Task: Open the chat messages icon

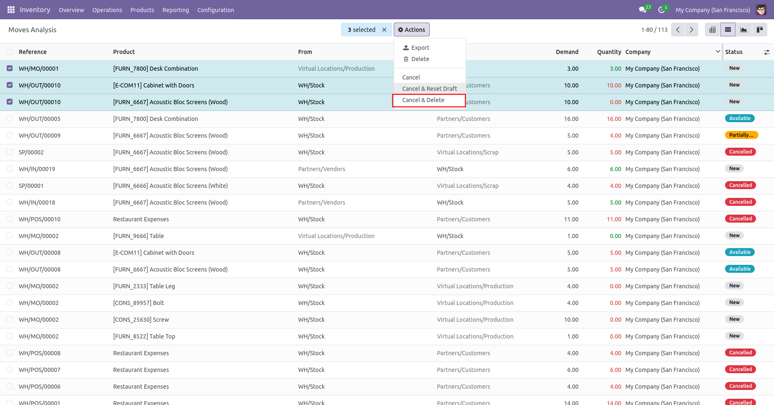Action: [643, 10]
